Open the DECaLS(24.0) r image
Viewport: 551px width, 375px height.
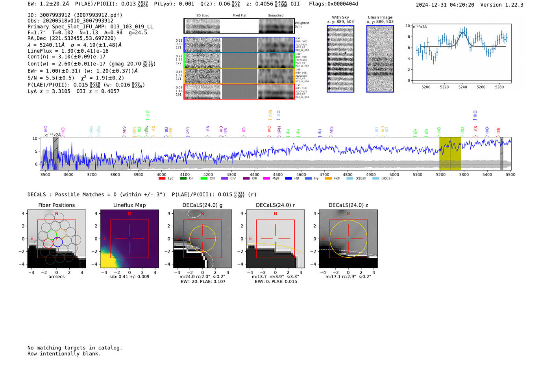pos(275,238)
